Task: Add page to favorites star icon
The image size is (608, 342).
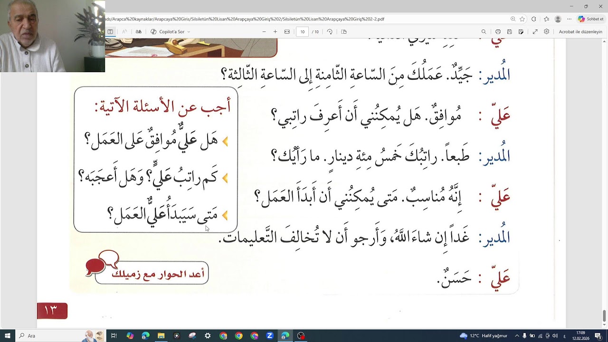Action: coord(522,19)
